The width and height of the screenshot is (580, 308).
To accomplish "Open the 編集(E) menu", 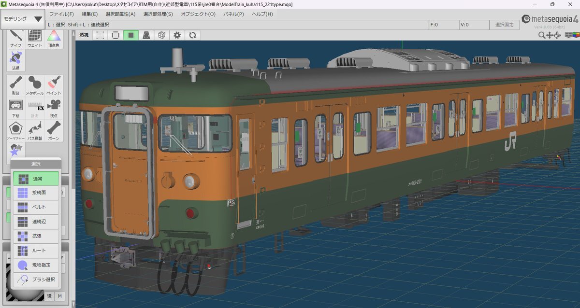I will [x=89, y=14].
